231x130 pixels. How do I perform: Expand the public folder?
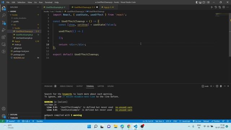point(24,21)
